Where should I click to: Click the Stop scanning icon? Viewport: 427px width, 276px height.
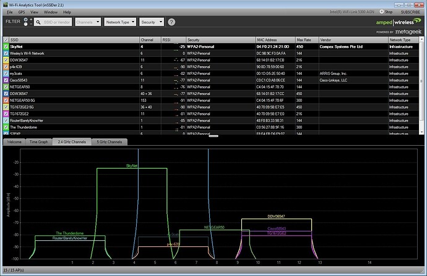click(382, 12)
